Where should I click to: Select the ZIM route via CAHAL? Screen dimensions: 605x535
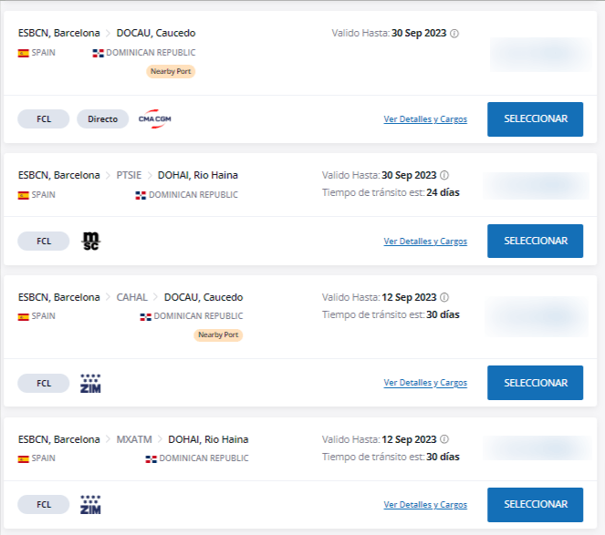click(x=535, y=383)
